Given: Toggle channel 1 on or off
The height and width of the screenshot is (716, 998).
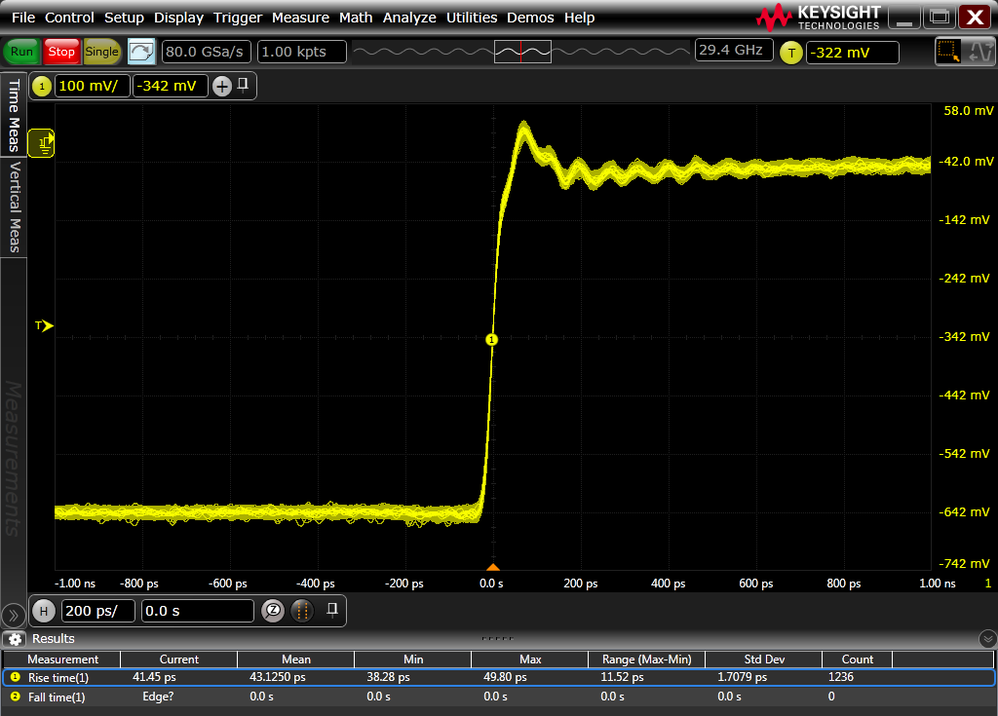Looking at the screenshot, I should click(x=42, y=86).
